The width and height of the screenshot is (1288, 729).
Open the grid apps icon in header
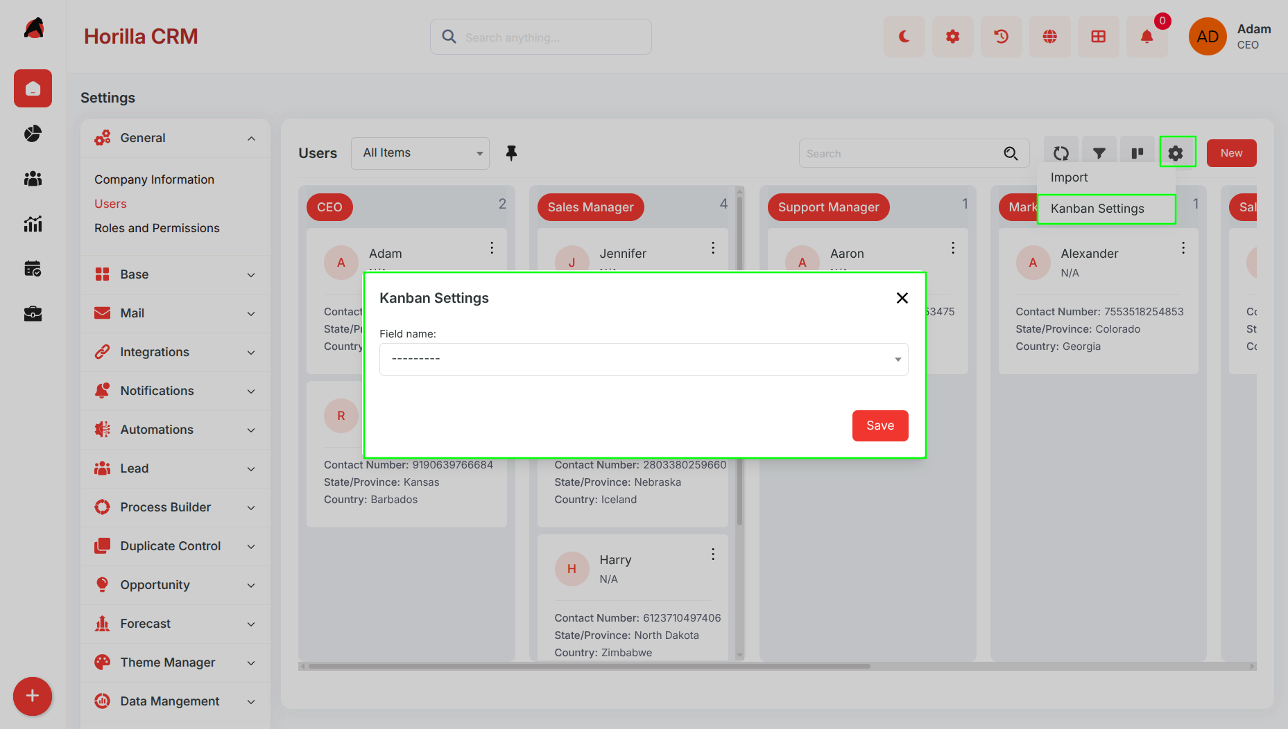pos(1098,37)
